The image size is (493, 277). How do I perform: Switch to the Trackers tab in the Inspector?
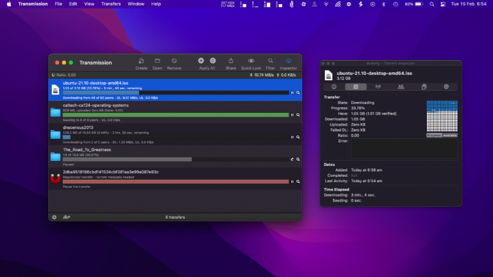tap(378, 87)
